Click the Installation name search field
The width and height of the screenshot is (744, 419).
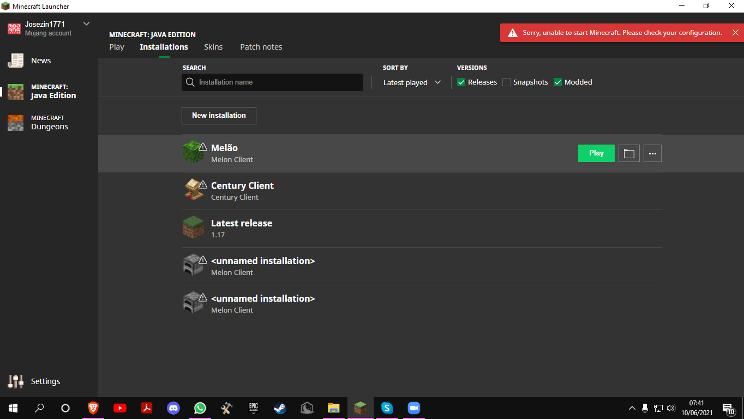(278, 82)
